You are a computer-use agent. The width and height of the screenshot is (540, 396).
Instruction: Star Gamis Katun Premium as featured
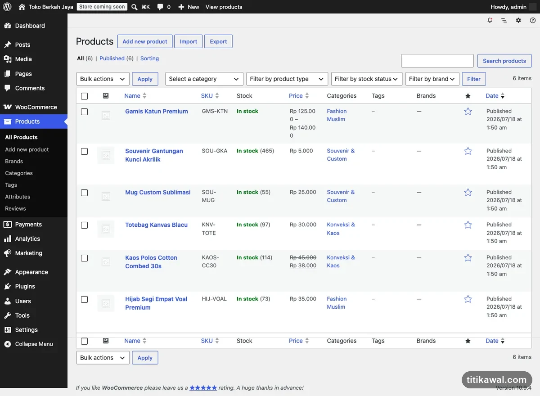coord(468,111)
